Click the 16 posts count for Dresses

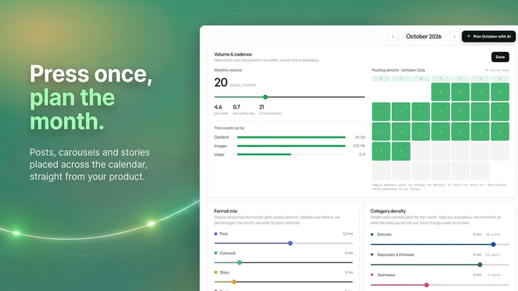tap(493, 234)
